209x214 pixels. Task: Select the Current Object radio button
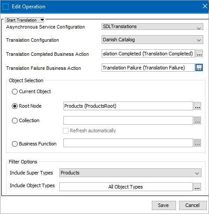tap(15, 92)
